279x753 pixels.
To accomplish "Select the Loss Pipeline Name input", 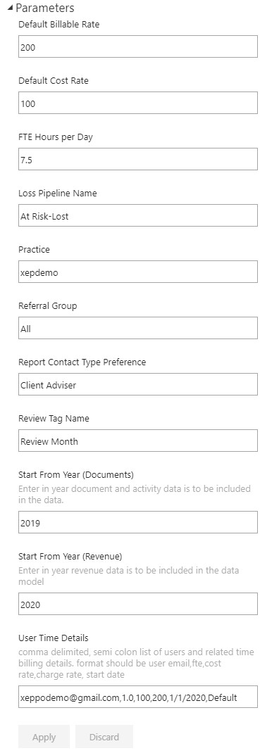I will pyautogui.click(x=138, y=215).
